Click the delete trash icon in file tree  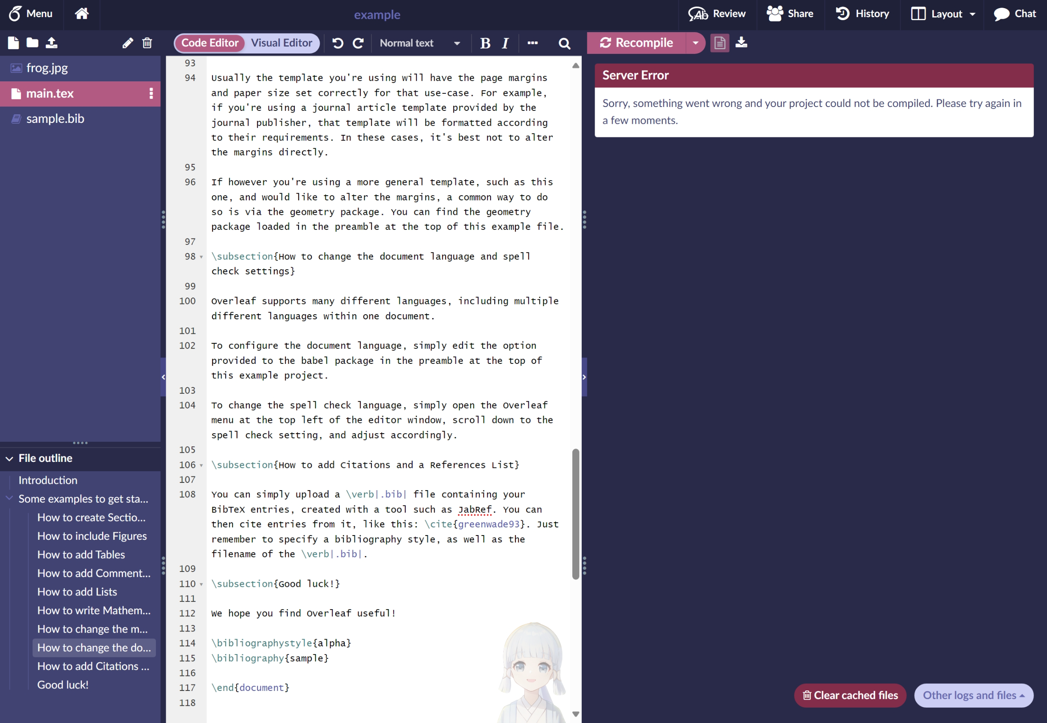[x=147, y=43]
